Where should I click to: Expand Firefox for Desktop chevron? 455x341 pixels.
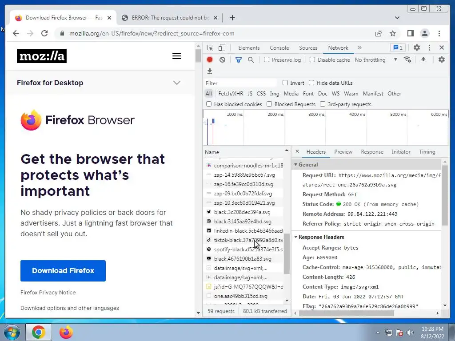[177, 83]
